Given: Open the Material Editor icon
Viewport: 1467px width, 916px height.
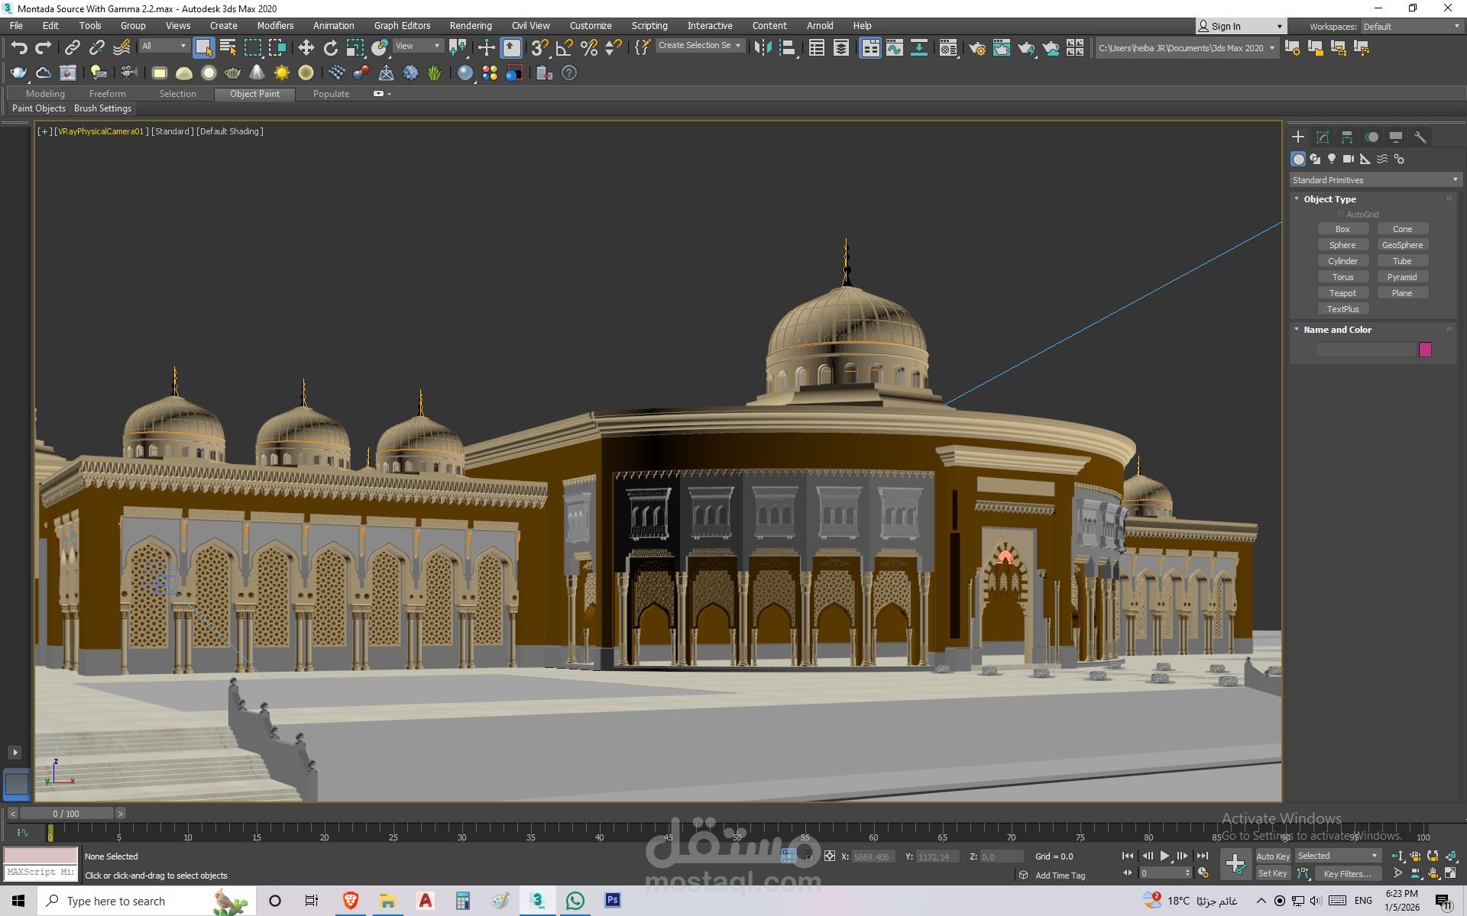Looking at the screenshot, I should point(947,48).
